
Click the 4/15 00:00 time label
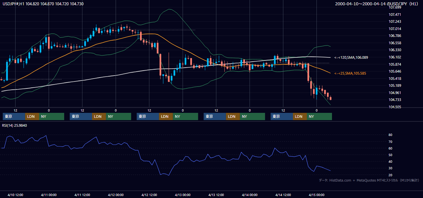316,195
